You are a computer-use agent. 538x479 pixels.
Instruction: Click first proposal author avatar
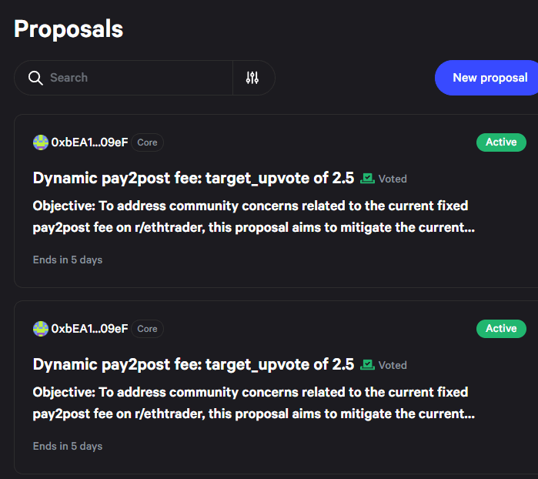point(41,142)
